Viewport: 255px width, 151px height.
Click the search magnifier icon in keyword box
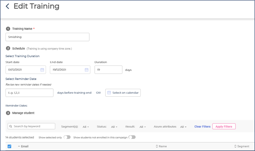[11, 127]
